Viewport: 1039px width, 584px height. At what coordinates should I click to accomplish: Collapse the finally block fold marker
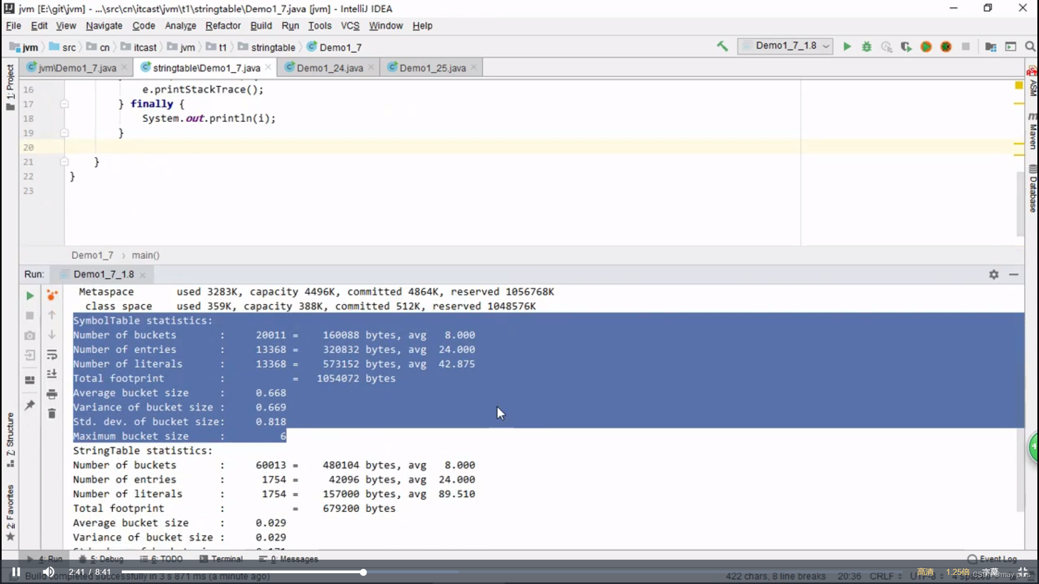point(64,104)
